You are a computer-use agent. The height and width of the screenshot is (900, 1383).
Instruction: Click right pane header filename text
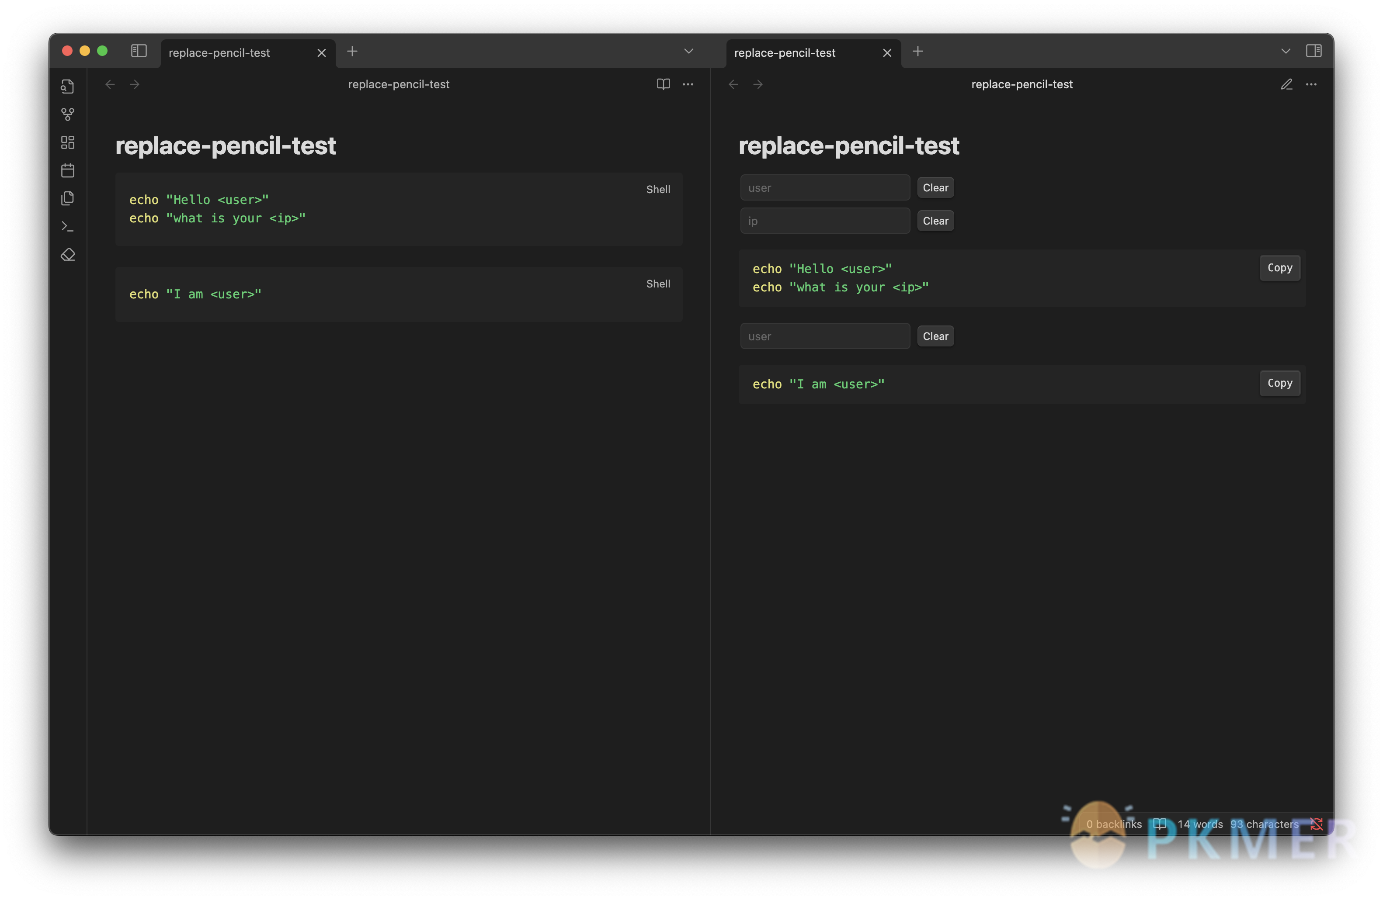(1022, 84)
